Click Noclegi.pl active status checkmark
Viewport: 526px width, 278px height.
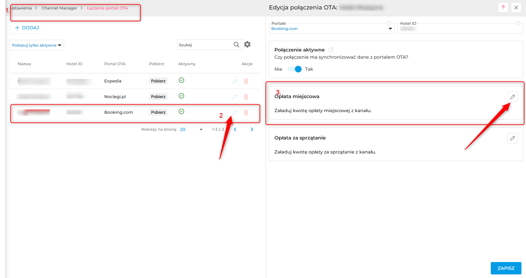(181, 96)
